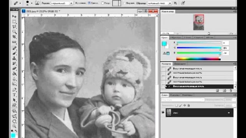Screen dimensions: 246x138
Task: Click the Navigator photo thumbnail
Action: [199, 22]
